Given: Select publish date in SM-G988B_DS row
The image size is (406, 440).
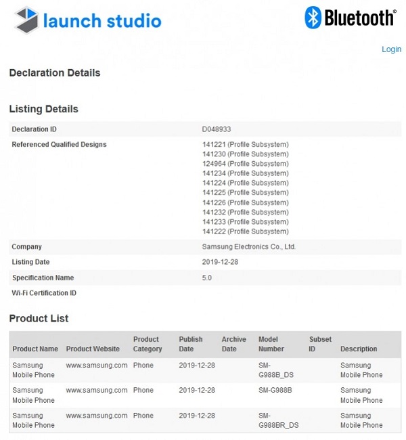Looking at the screenshot, I should [197, 366].
